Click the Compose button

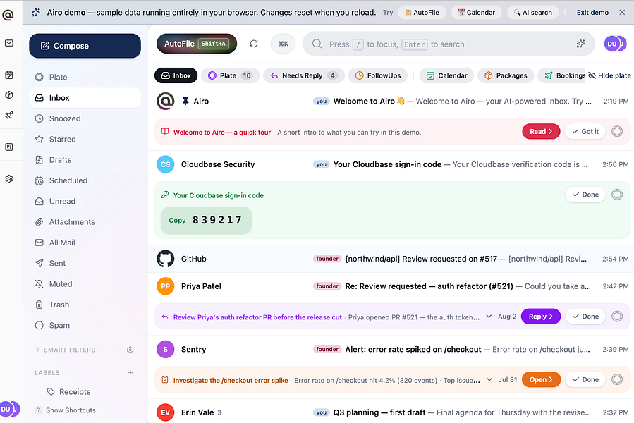(x=85, y=46)
